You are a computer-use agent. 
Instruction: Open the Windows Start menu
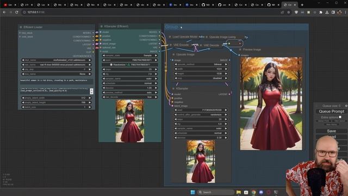pos(192,192)
